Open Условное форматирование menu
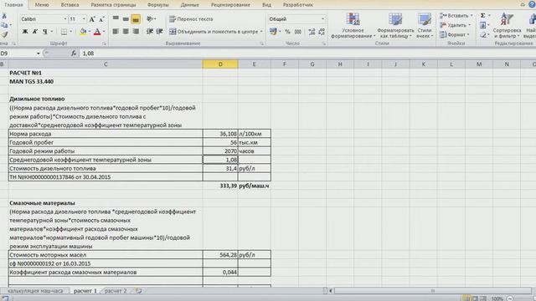This screenshot has width=536, height=301. (x=353, y=26)
